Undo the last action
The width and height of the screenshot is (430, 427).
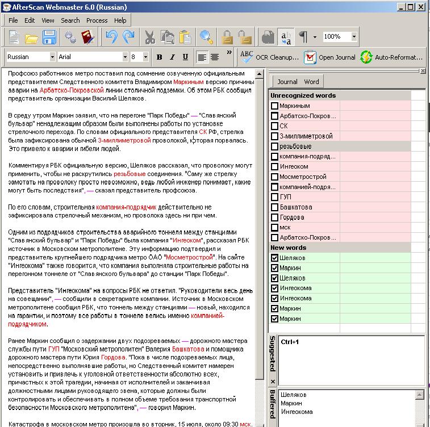(111, 37)
